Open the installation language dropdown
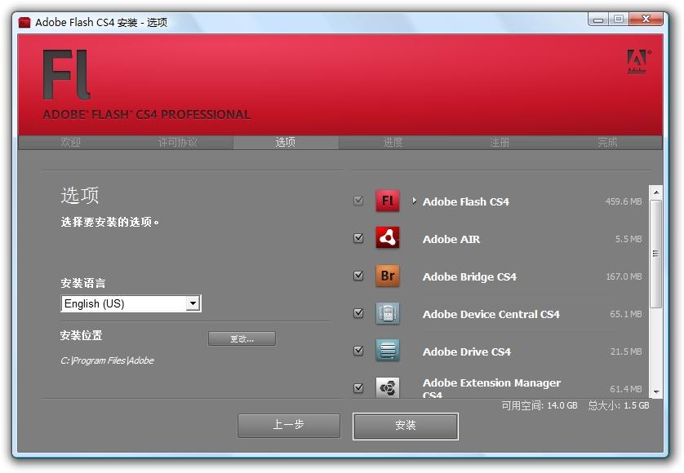 pyautogui.click(x=193, y=303)
